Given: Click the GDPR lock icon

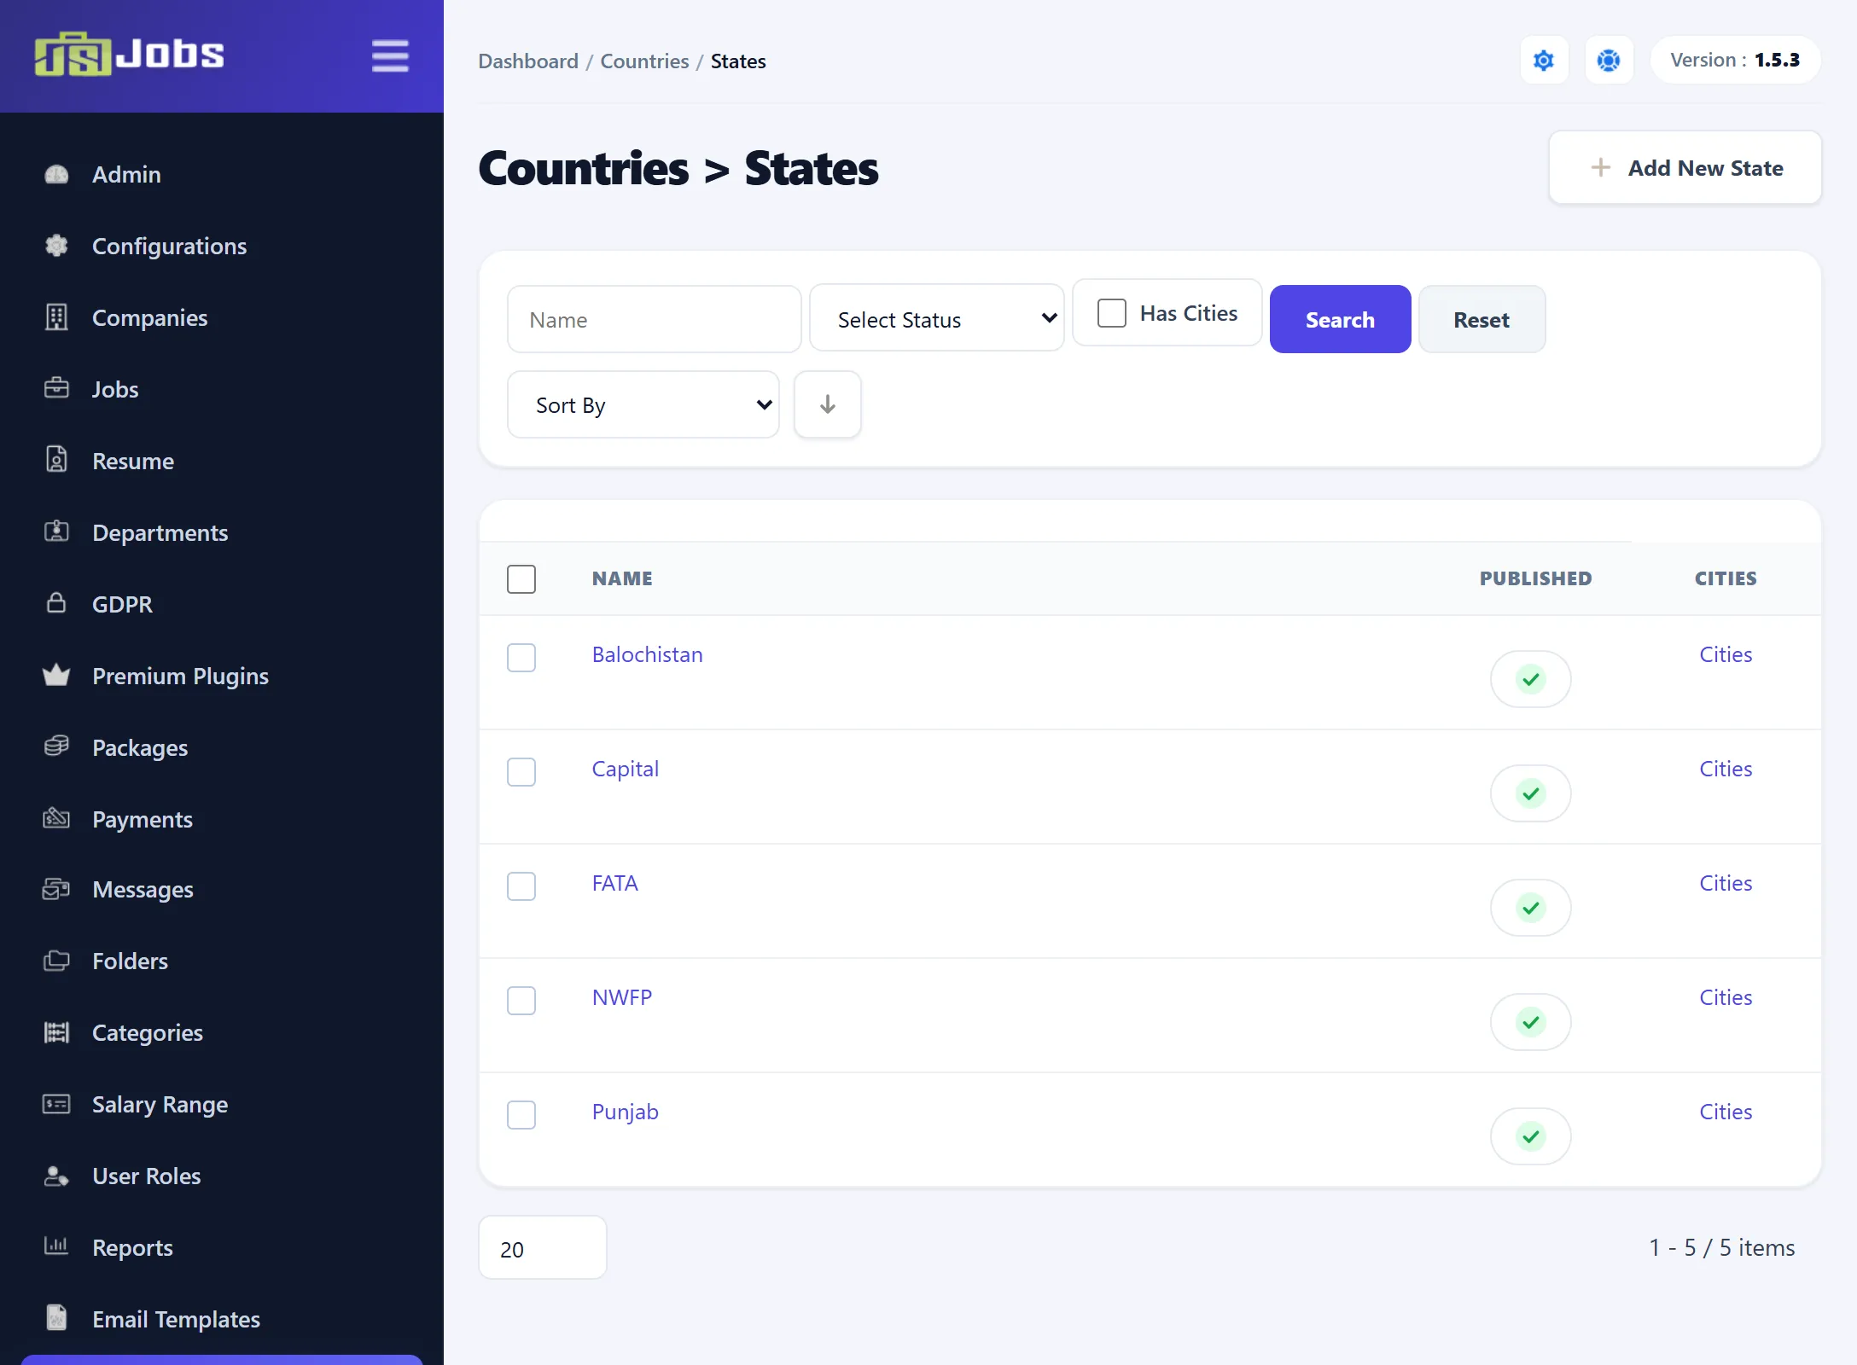Looking at the screenshot, I should coord(56,602).
